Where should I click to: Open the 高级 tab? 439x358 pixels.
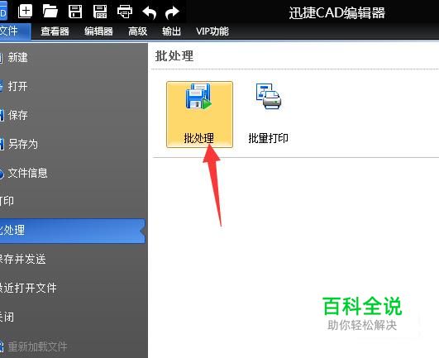137,31
